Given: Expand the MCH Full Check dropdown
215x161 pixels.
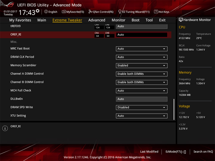Looking at the screenshot, I should coord(142,91).
